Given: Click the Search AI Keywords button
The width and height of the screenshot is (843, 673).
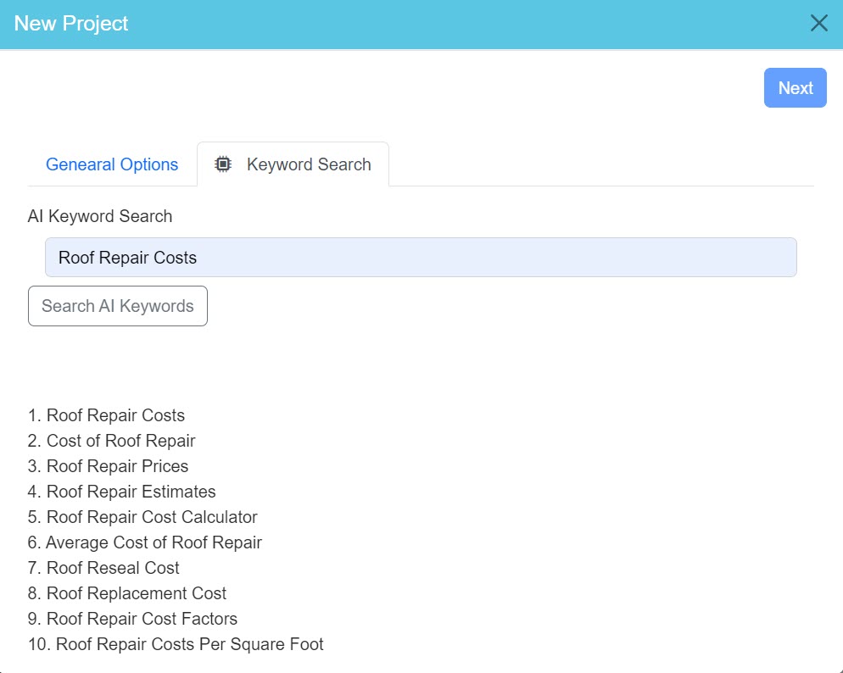Looking at the screenshot, I should 117,306.
